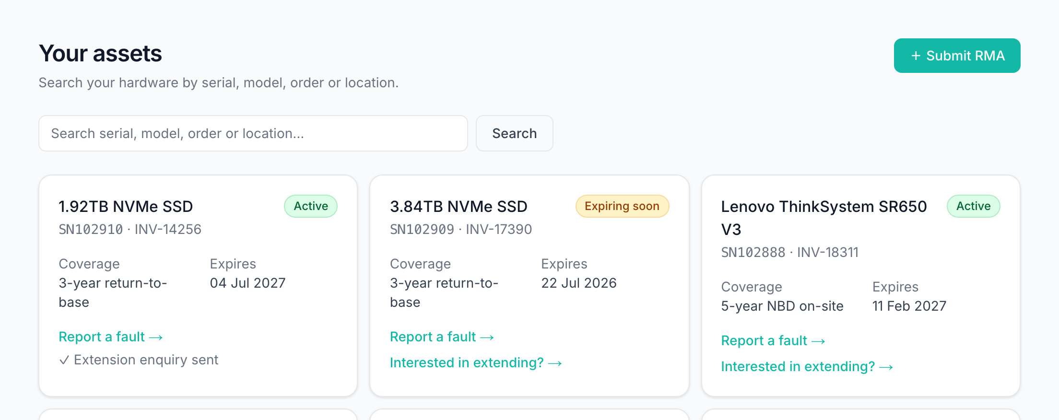Select the 3.84TB NVMe SSD title

tap(459, 207)
